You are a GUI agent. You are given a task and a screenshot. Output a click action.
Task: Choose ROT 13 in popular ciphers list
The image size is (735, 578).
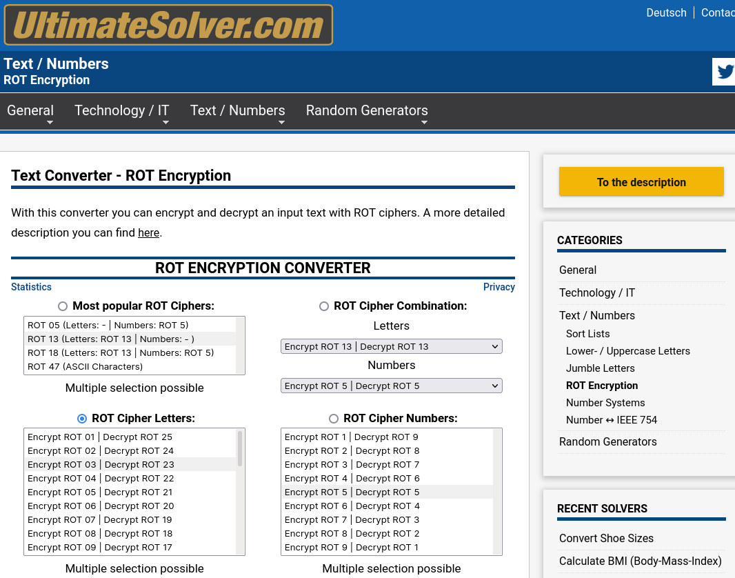pyautogui.click(x=130, y=339)
